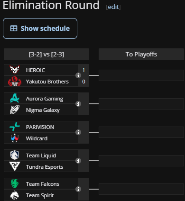The width and height of the screenshot is (185, 201).
Task: Click the Team Liquid logo icon
Action: (x=15, y=155)
